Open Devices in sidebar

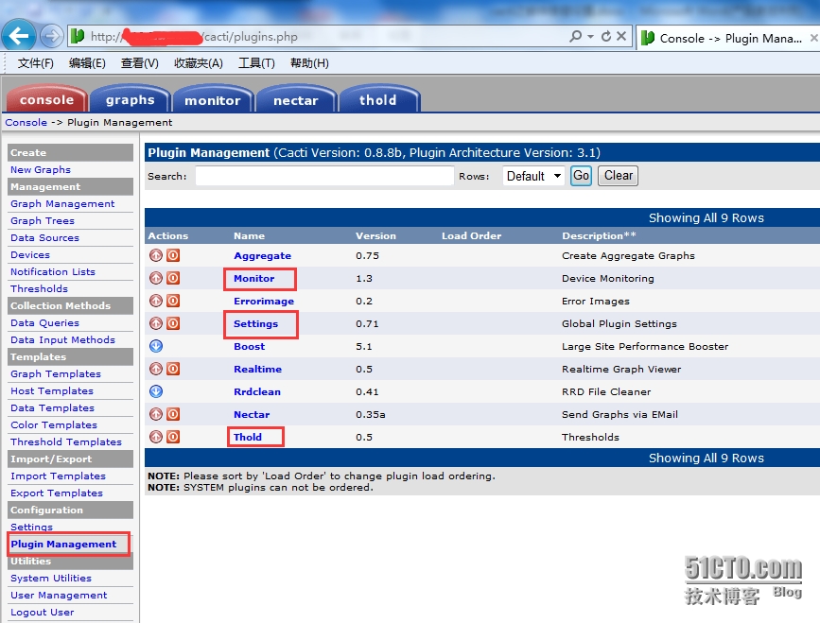30,254
